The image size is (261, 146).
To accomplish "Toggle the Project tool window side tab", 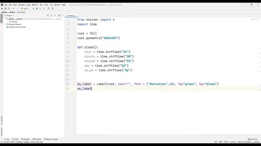I will point(2,18).
